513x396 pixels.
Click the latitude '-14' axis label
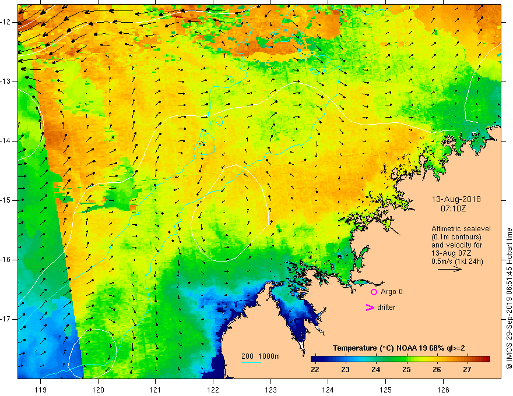(6, 141)
